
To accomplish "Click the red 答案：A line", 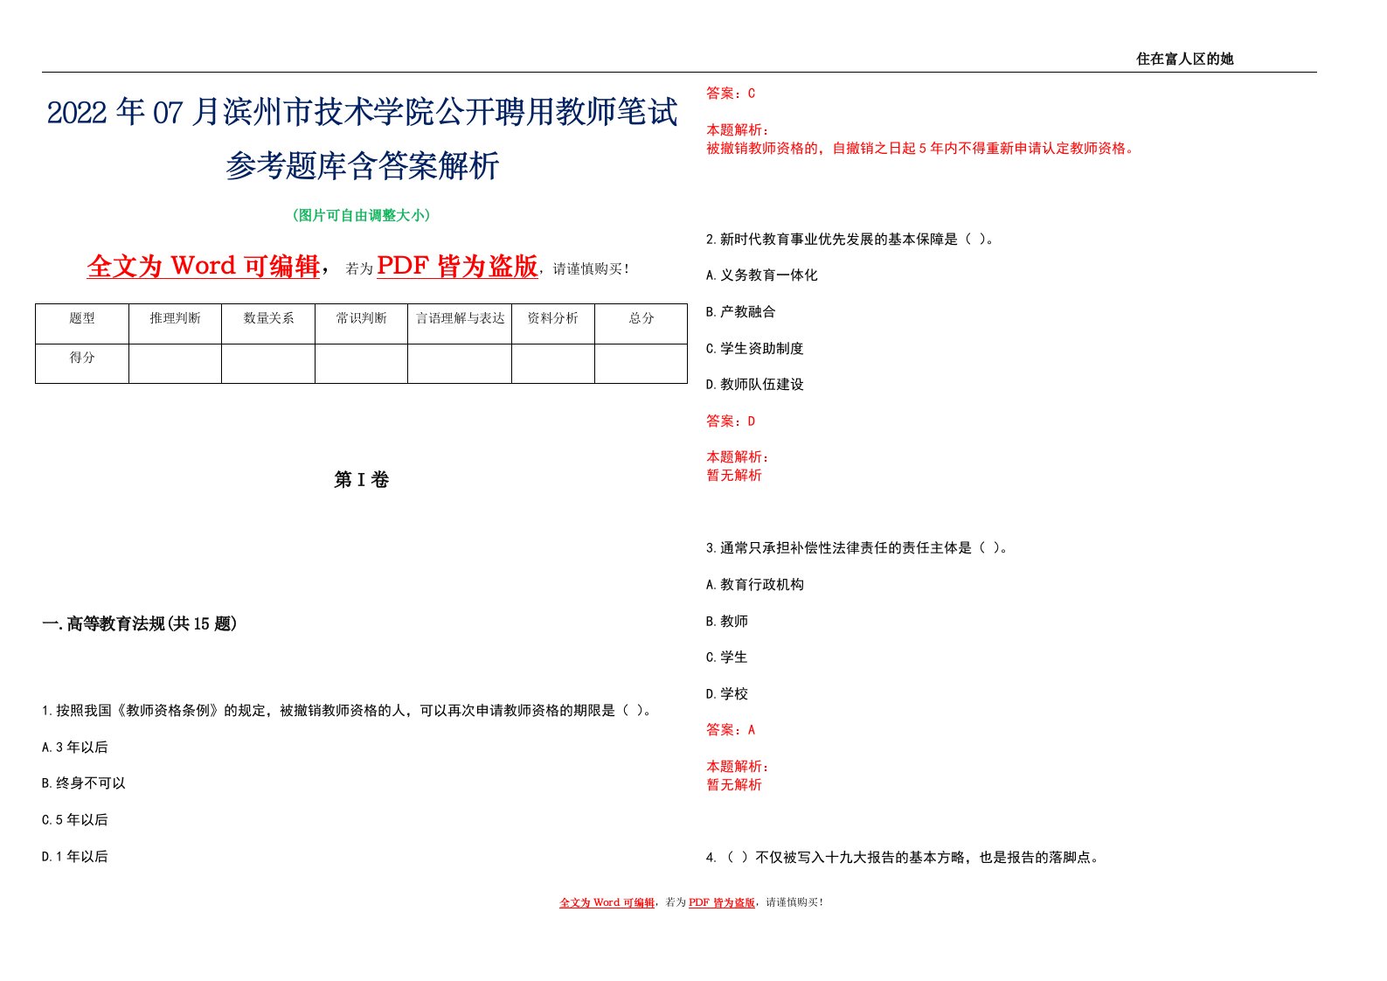I will pos(731,730).
